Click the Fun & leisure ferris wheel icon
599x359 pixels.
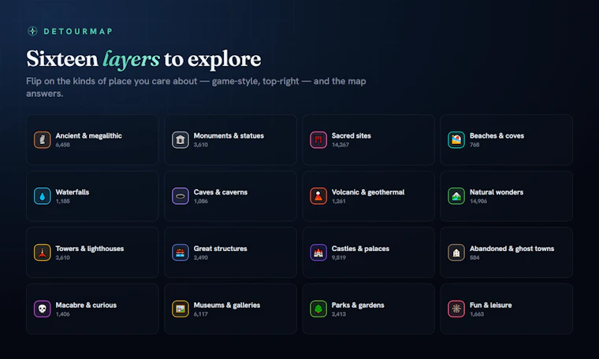pos(456,309)
